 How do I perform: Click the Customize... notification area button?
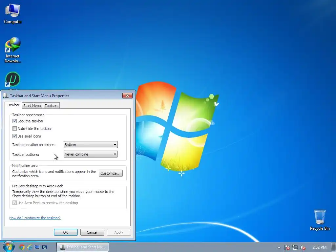[111, 173]
